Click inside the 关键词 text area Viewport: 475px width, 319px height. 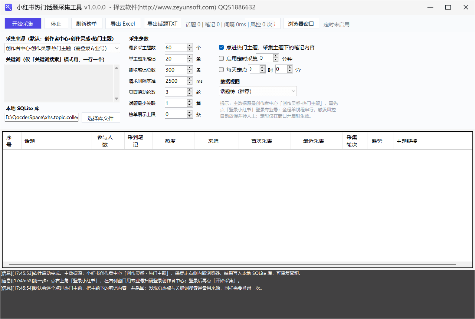pos(59,83)
